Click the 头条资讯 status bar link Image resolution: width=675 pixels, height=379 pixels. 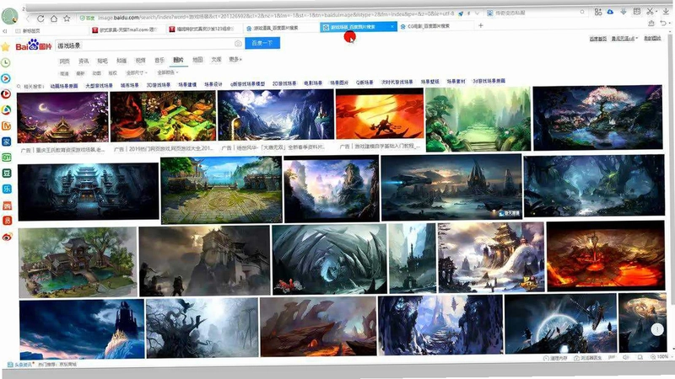coord(20,365)
